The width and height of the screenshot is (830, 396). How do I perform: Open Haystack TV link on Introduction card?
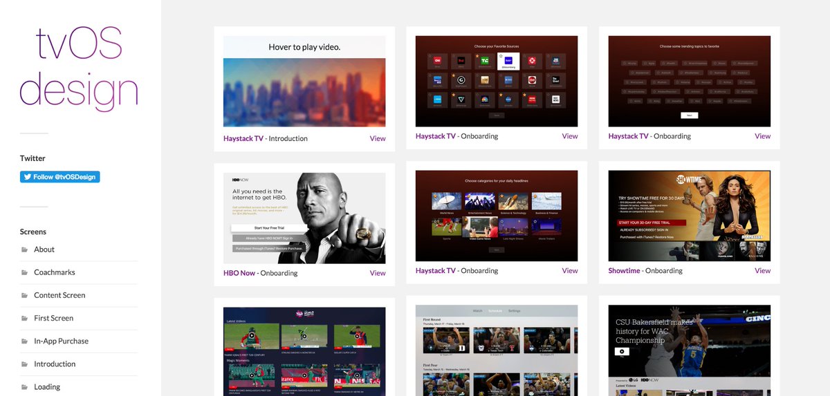click(x=243, y=138)
